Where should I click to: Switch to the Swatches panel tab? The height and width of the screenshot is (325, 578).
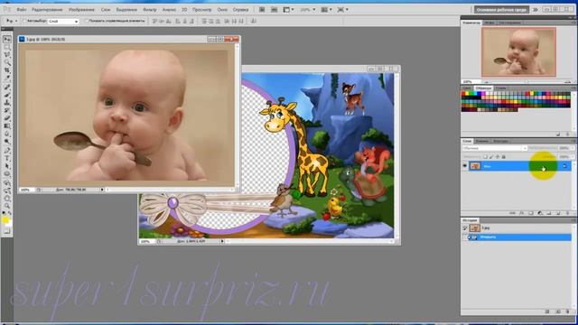pos(483,88)
